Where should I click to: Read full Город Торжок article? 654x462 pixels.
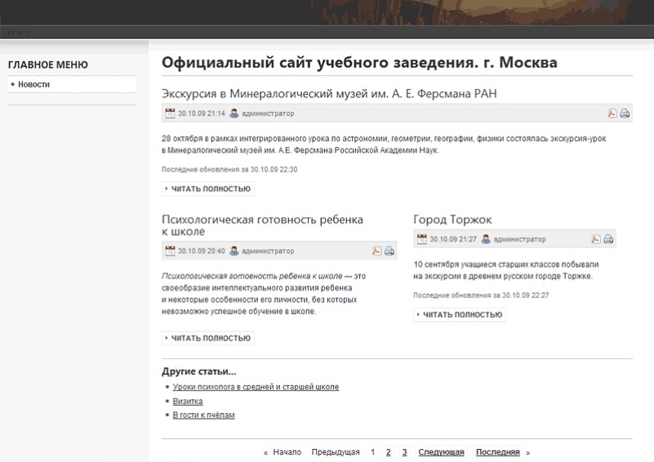coord(460,314)
